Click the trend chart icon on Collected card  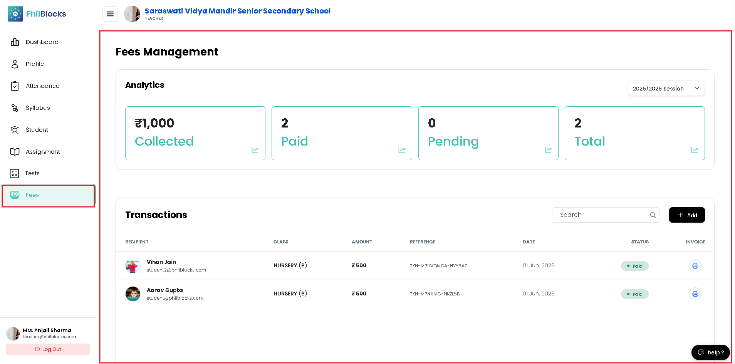click(x=255, y=150)
